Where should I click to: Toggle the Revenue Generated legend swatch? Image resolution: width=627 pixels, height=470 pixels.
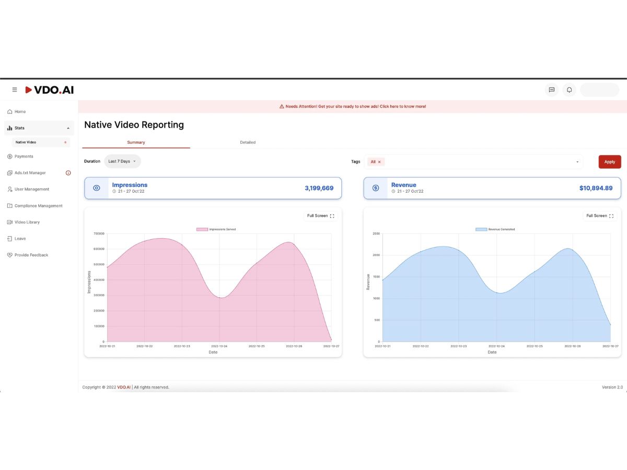click(x=481, y=229)
